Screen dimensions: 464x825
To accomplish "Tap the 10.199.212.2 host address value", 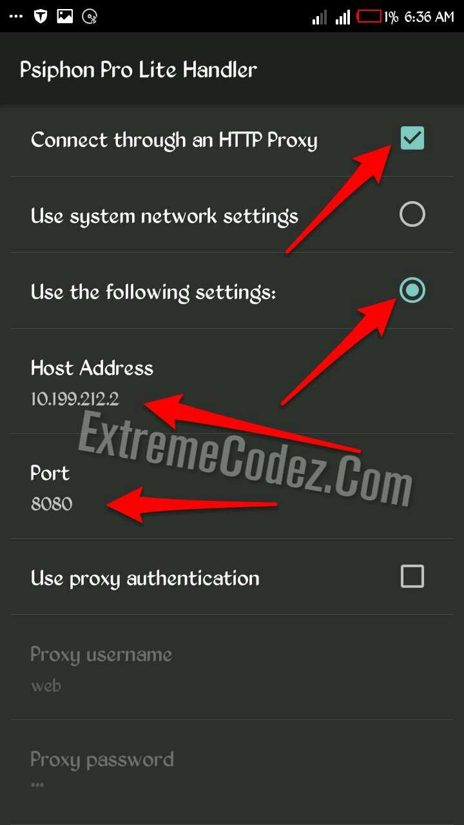I will click(75, 399).
